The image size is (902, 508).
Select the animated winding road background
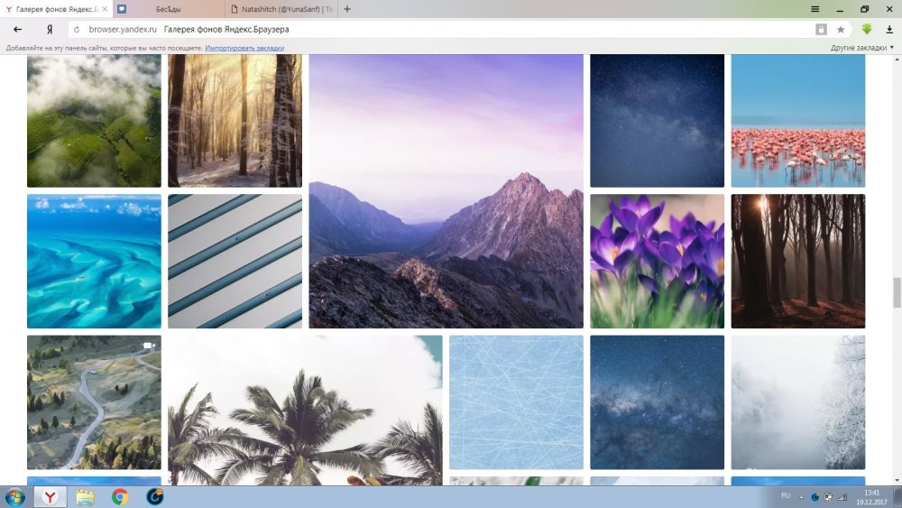pos(94,402)
